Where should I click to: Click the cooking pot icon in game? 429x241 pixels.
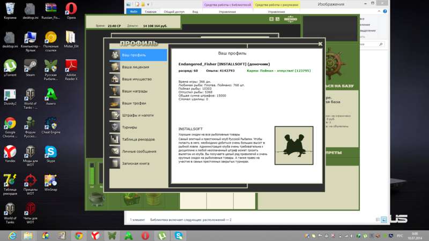(x=97, y=200)
